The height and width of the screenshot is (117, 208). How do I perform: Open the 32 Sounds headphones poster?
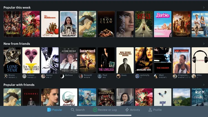(x=200, y=60)
